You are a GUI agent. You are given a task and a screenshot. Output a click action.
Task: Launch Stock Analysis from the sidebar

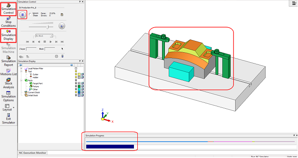8,83
